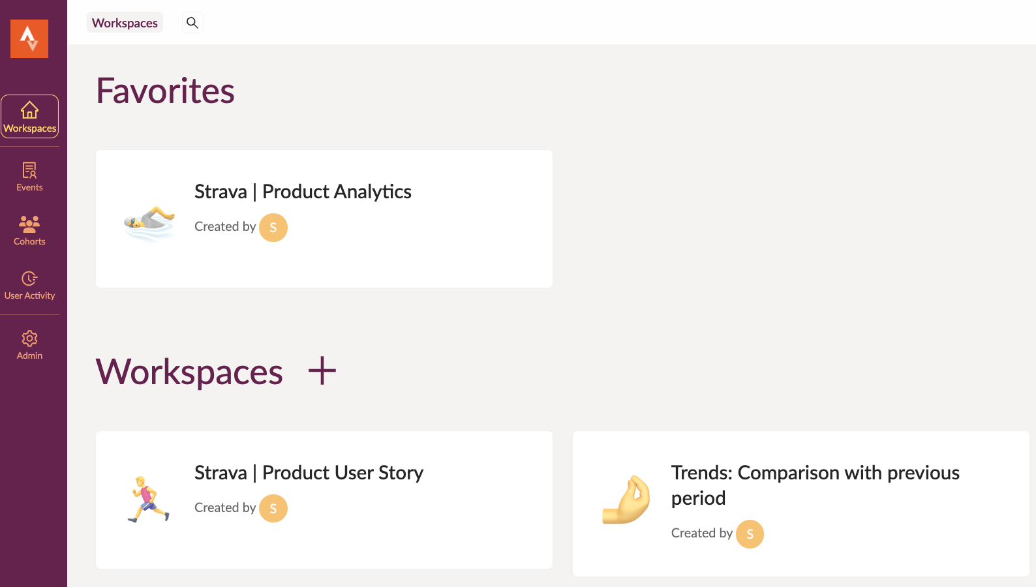1036x587 pixels.
Task: Click the Strava logo in sidebar
Action: coord(29,39)
